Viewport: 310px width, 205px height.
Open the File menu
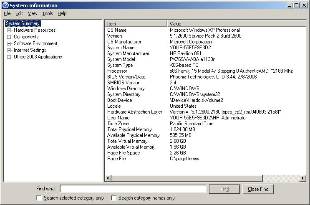[x=7, y=13]
